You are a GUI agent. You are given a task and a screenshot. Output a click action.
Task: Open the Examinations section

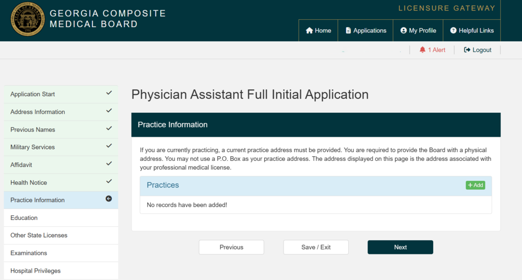click(29, 253)
